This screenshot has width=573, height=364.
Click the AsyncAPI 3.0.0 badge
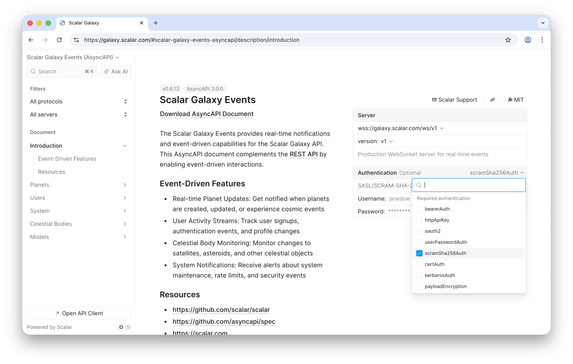point(205,89)
